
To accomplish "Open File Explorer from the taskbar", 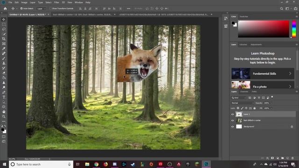I will [x=87, y=164].
